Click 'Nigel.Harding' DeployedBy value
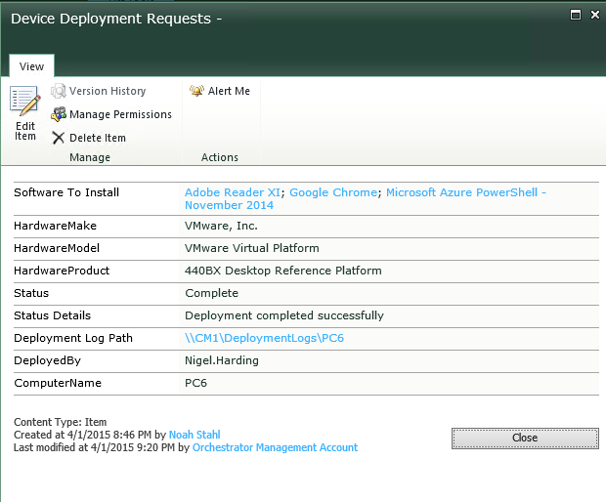The width and height of the screenshot is (606, 502). pyautogui.click(x=222, y=360)
